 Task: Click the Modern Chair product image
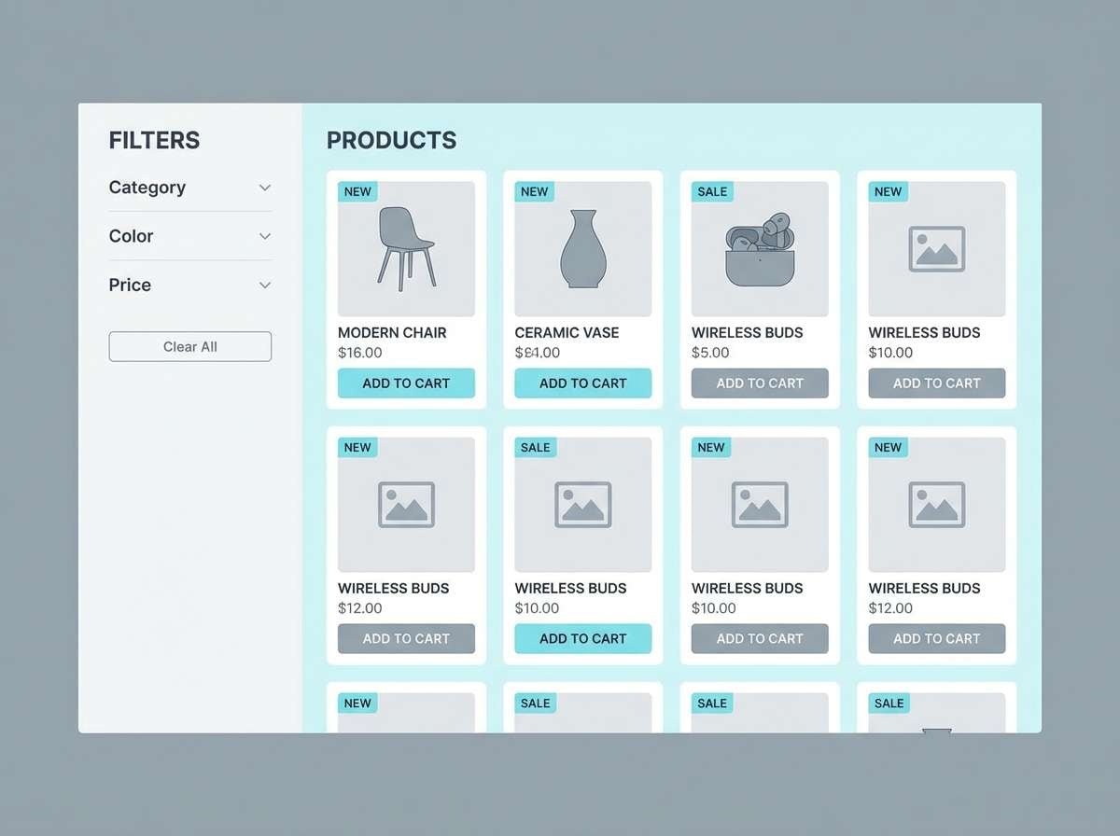(x=406, y=247)
